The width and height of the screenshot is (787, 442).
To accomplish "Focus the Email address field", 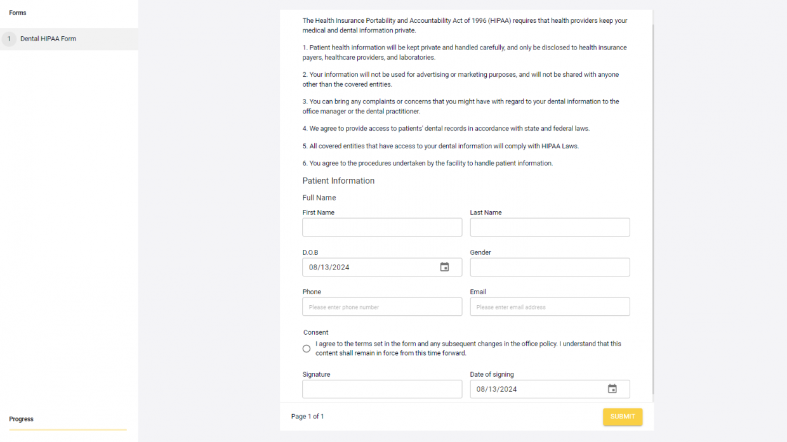I will pyautogui.click(x=550, y=306).
